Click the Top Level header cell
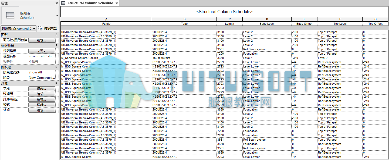 [340, 24]
